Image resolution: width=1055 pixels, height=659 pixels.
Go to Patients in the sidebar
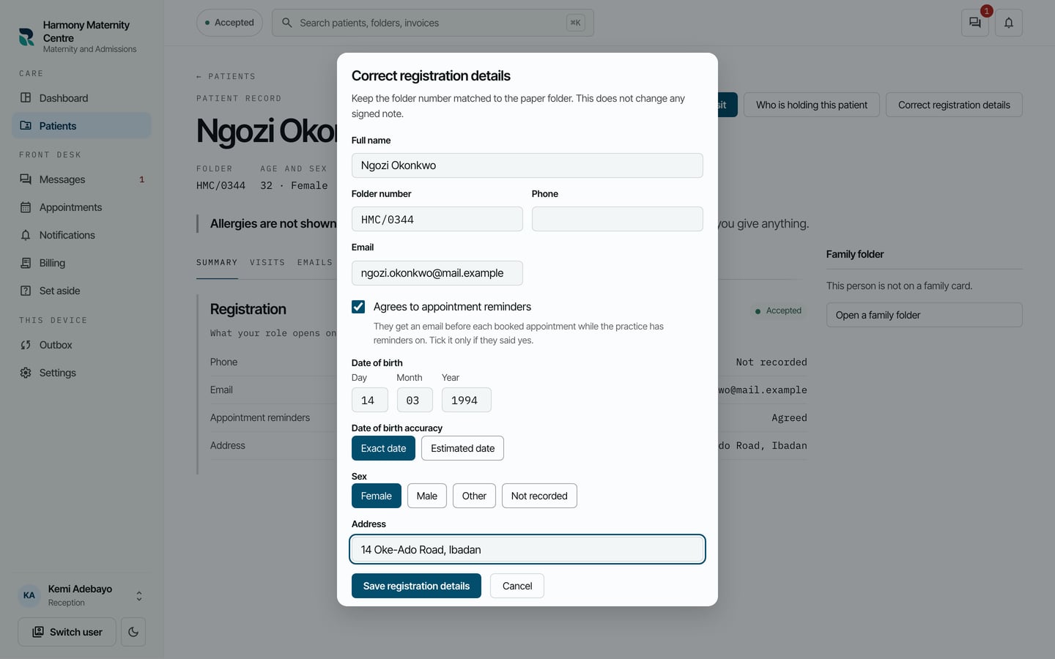tap(81, 126)
